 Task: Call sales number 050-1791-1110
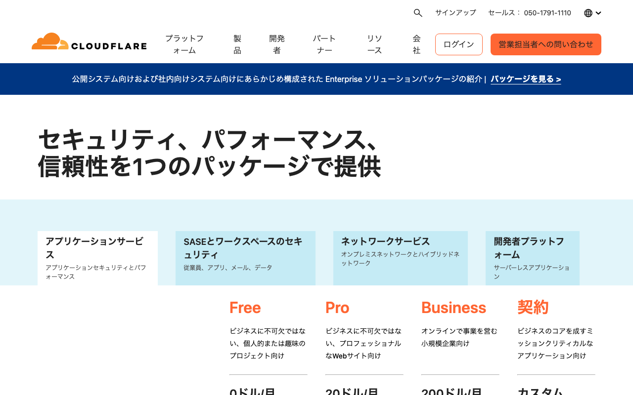547,12
